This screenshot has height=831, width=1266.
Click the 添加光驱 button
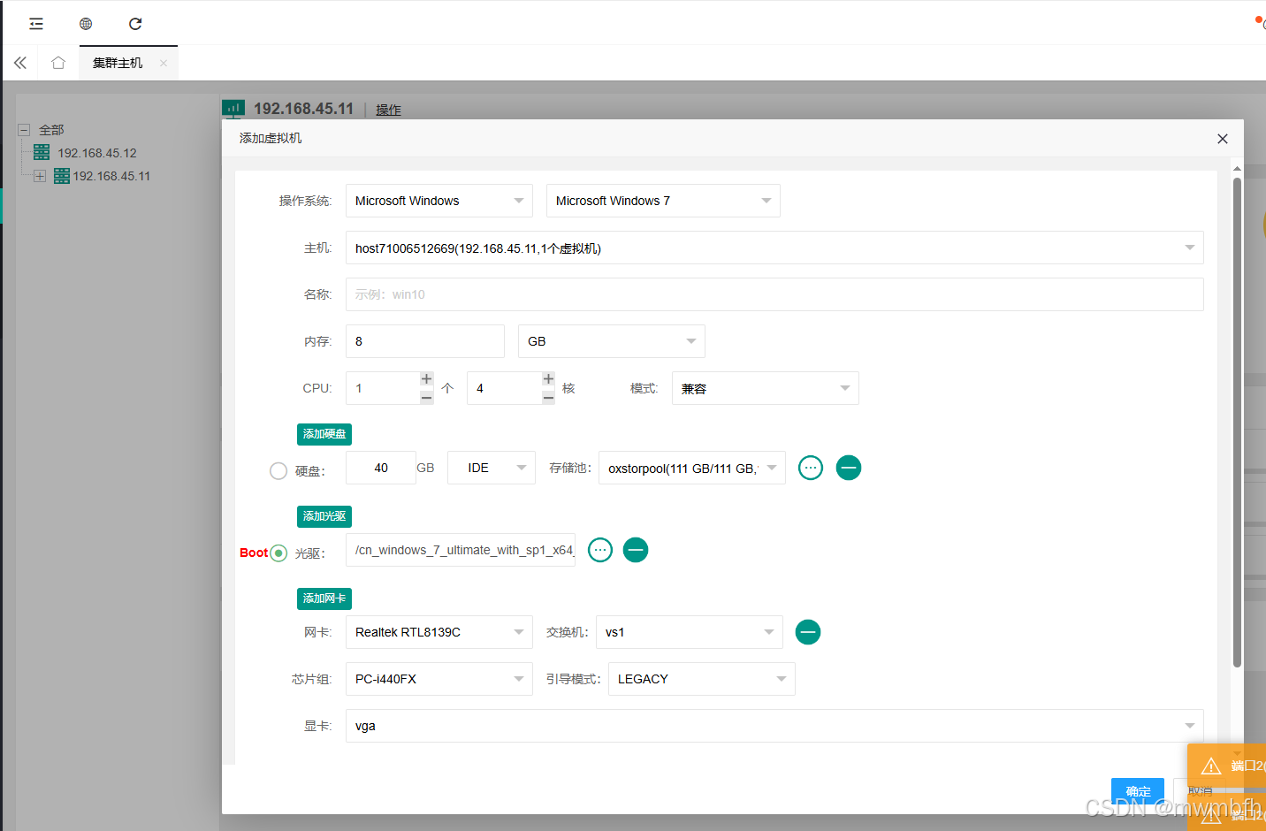[x=324, y=516]
